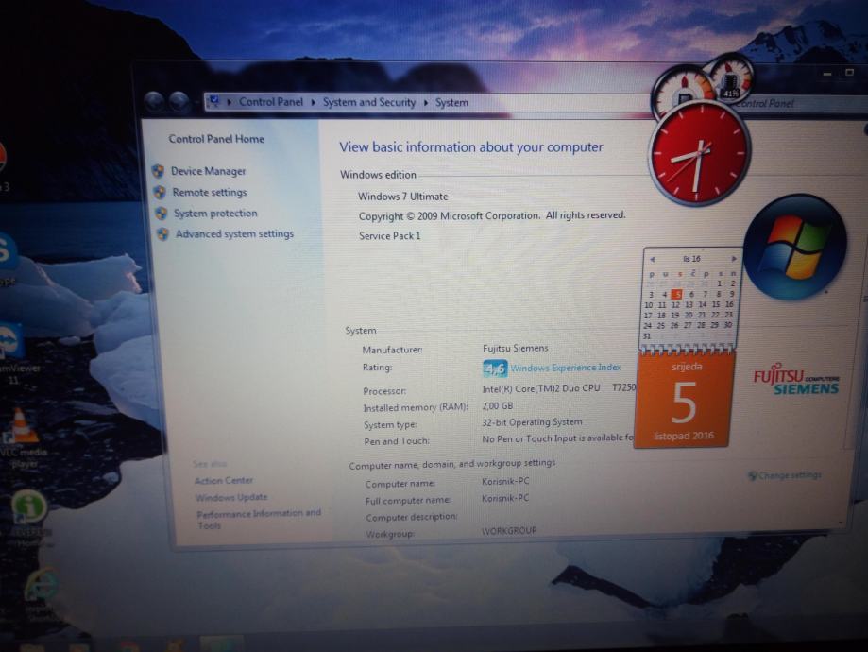868x652 pixels.
Task: Open Advanced system settings link
Action: pos(234,233)
